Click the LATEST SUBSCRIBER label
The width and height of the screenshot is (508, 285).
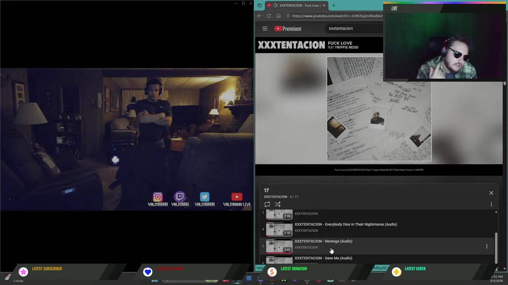point(47,269)
